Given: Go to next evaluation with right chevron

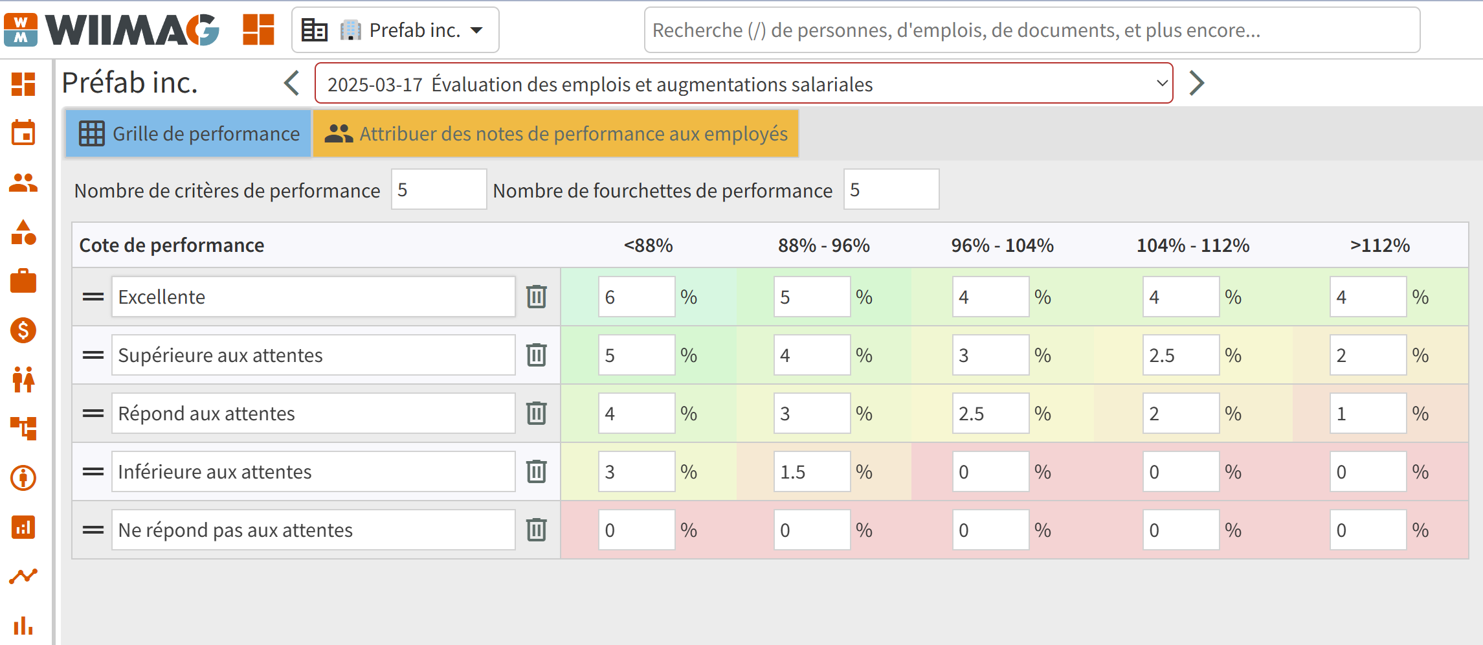Looking at the screenshot, I should (x=1197, y=83).
